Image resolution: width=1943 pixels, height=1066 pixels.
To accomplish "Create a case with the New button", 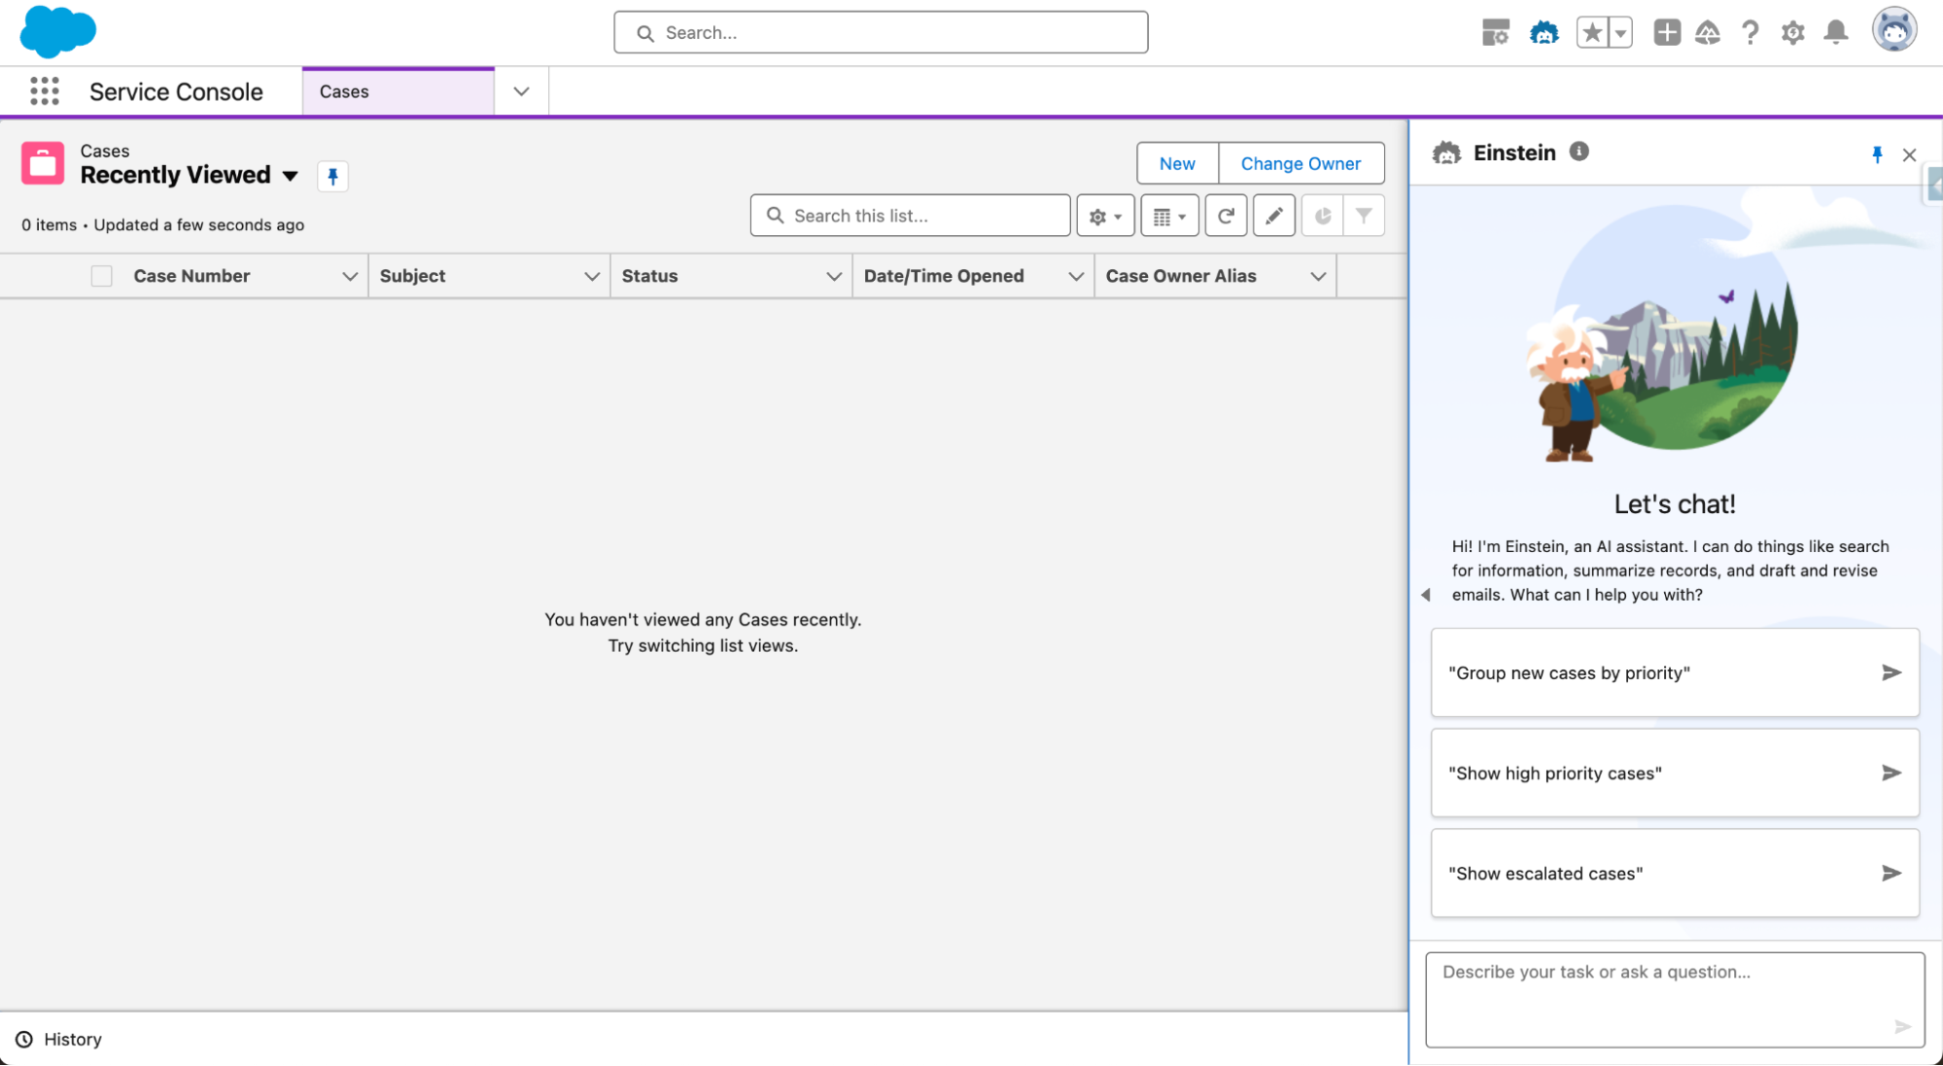I will [x=1176, y=163].
